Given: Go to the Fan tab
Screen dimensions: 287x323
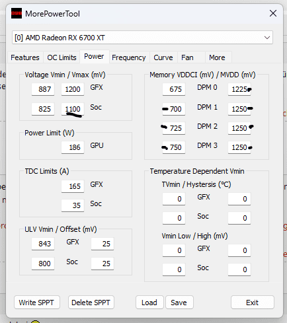Looking at the screenshot, I should (191, 57).
